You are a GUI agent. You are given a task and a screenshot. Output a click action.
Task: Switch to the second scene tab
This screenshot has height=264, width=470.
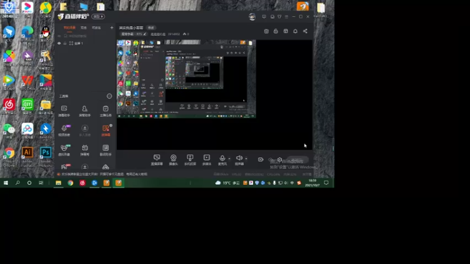point(83,28)
